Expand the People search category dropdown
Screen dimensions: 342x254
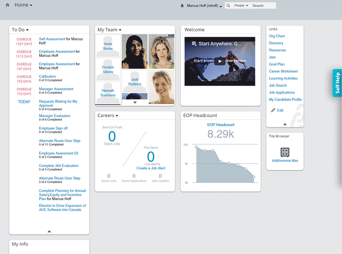click(x=241, y=5)
